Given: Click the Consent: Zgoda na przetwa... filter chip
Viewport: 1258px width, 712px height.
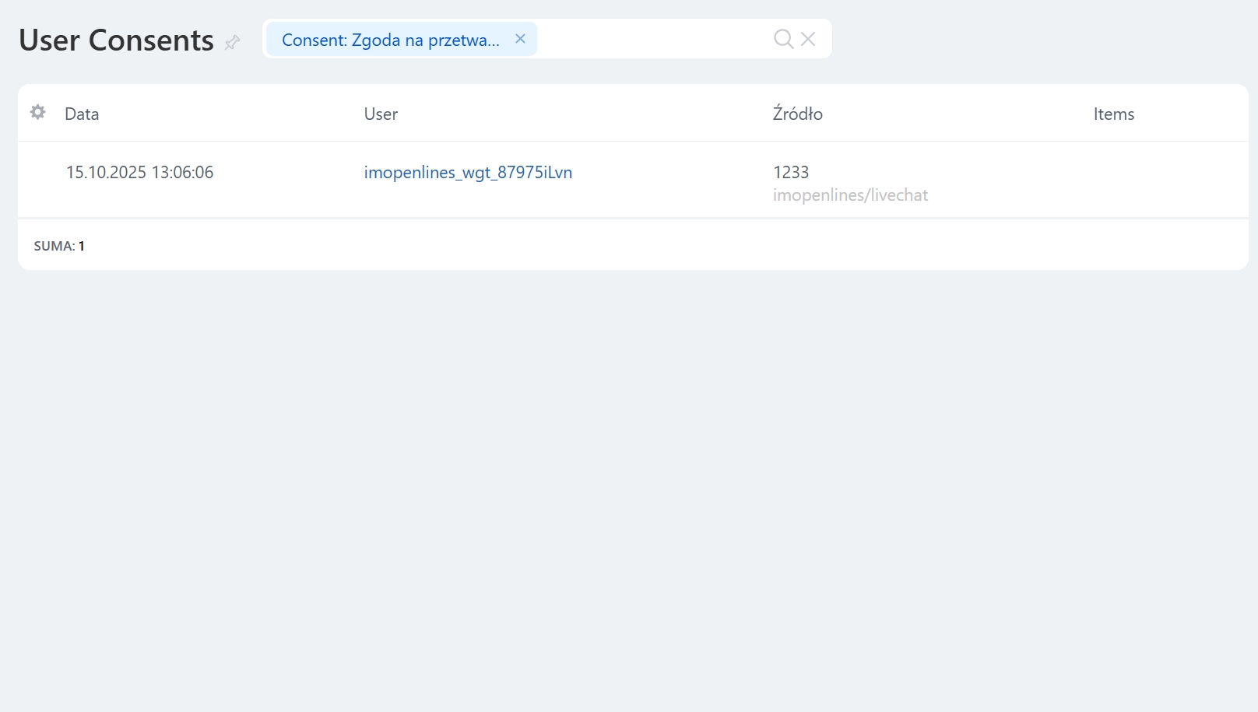Looking at the screenshot, I should [390, 40].
